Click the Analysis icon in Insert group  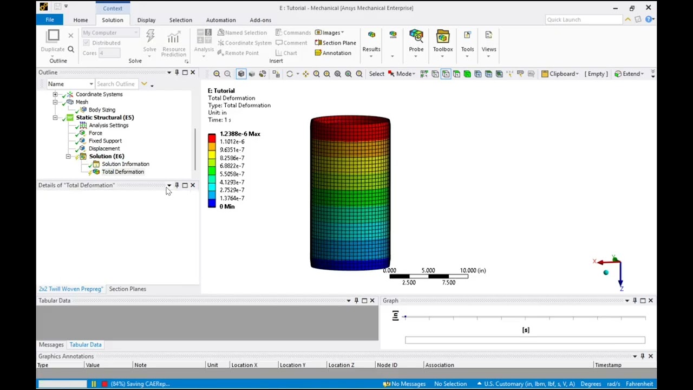(204, 36)
